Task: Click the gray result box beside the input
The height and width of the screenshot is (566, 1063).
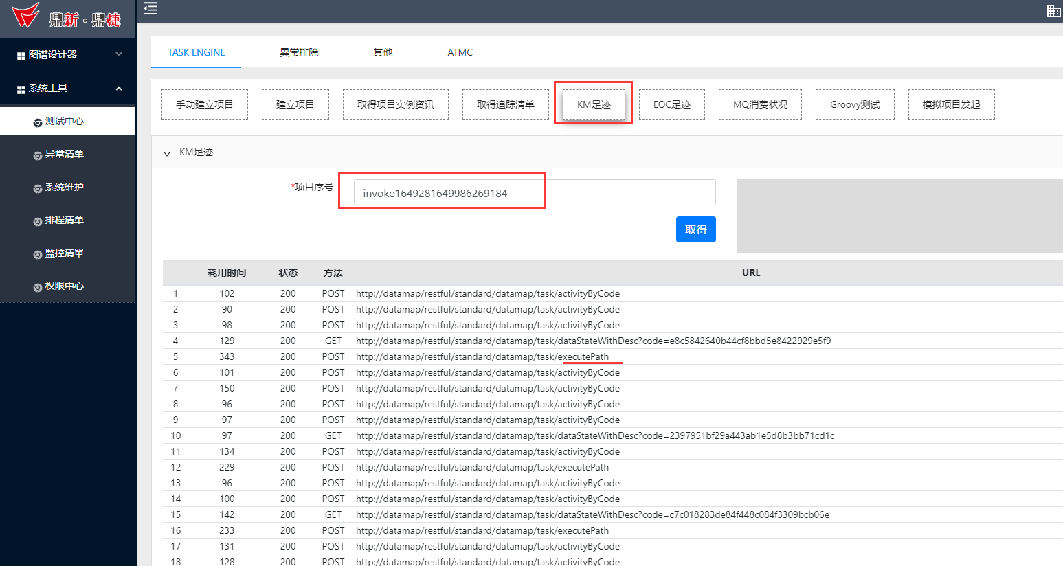Action: click(899, 216)
